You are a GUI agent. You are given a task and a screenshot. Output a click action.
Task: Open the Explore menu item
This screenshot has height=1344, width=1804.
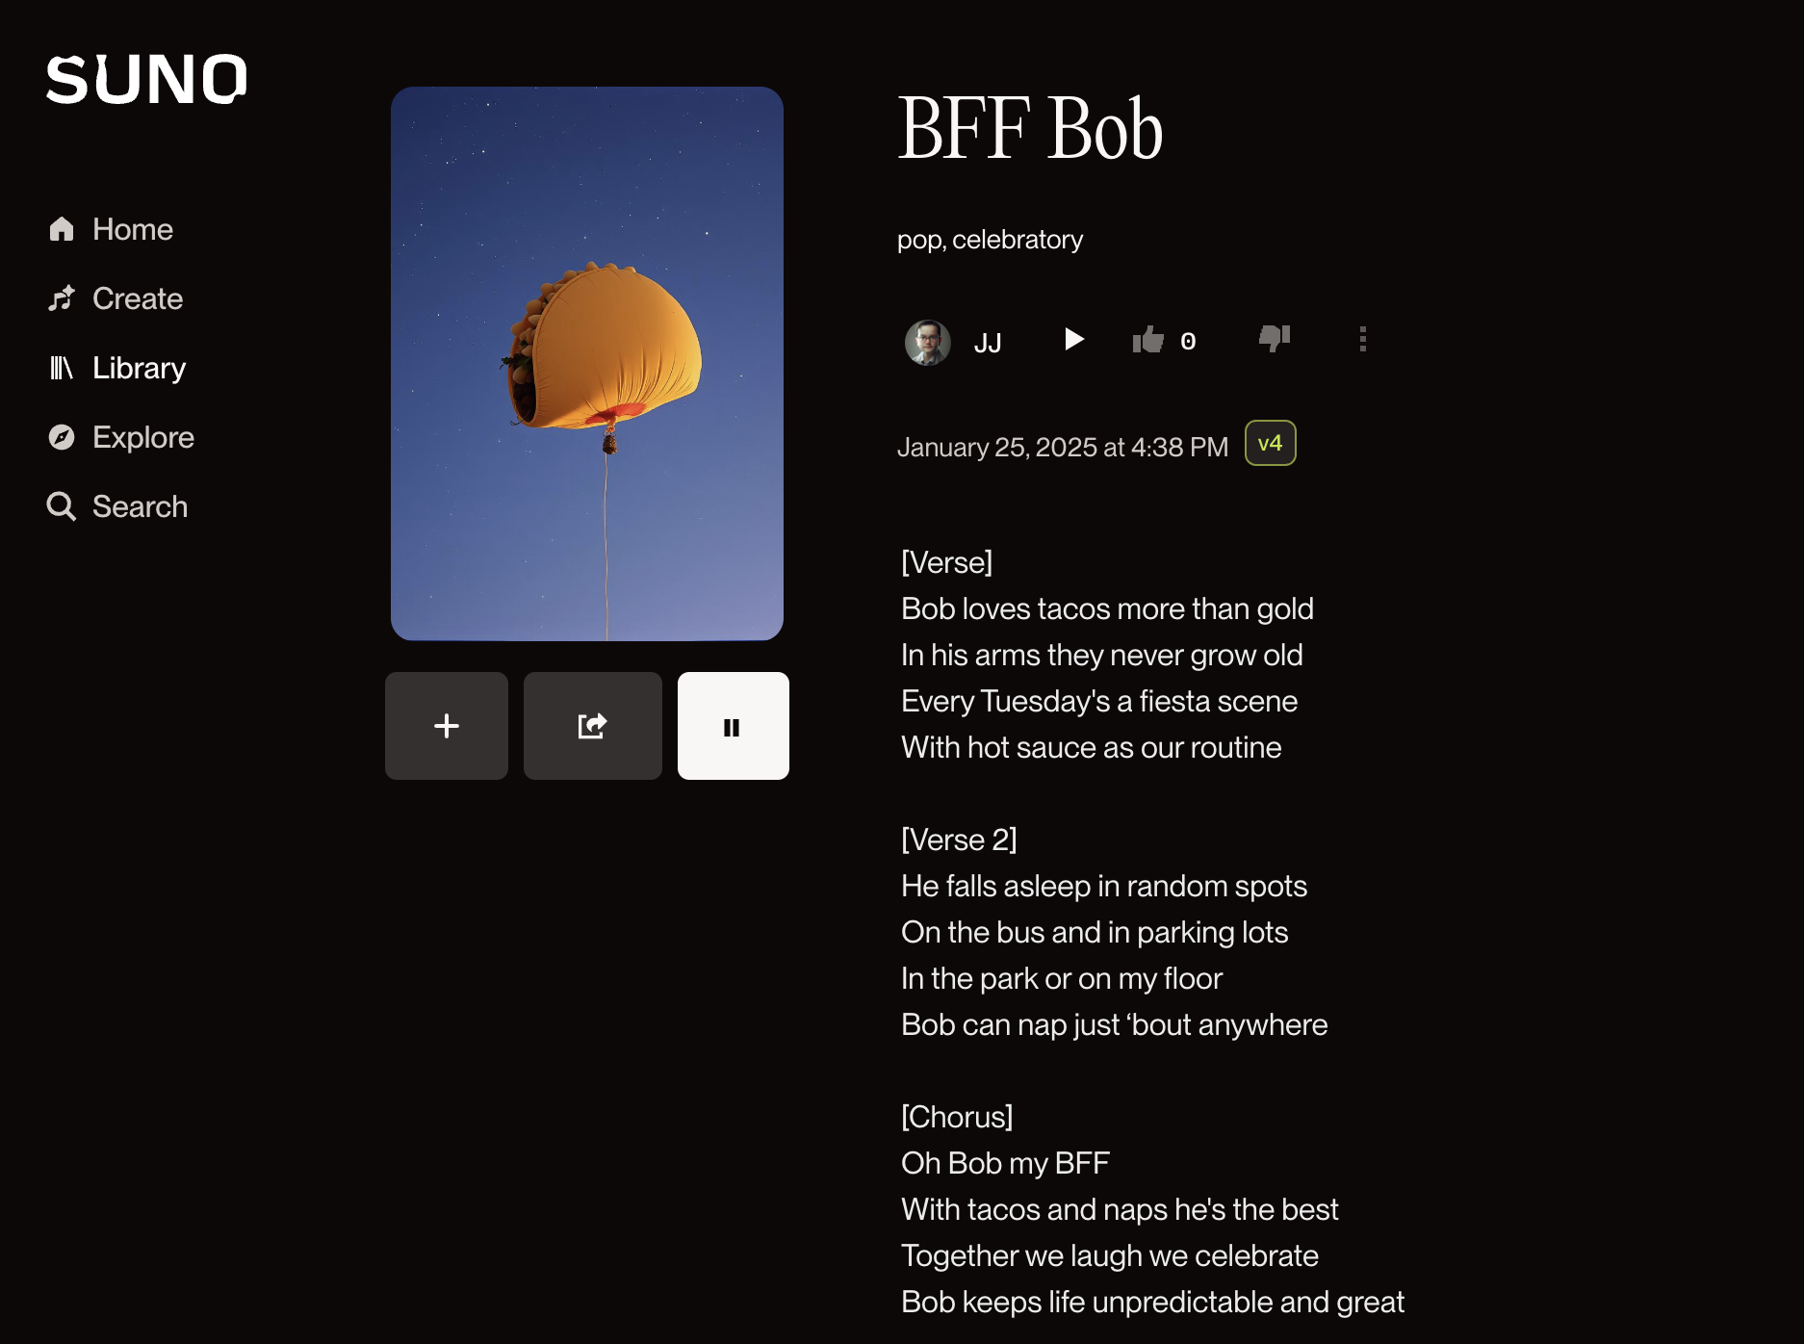(143, 437)
